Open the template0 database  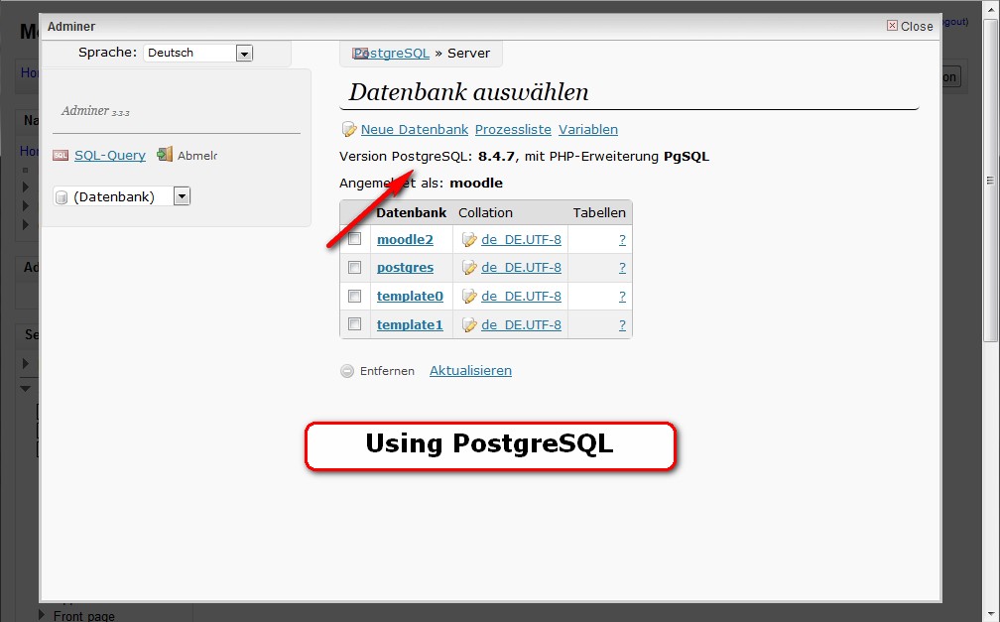[410, 296]
